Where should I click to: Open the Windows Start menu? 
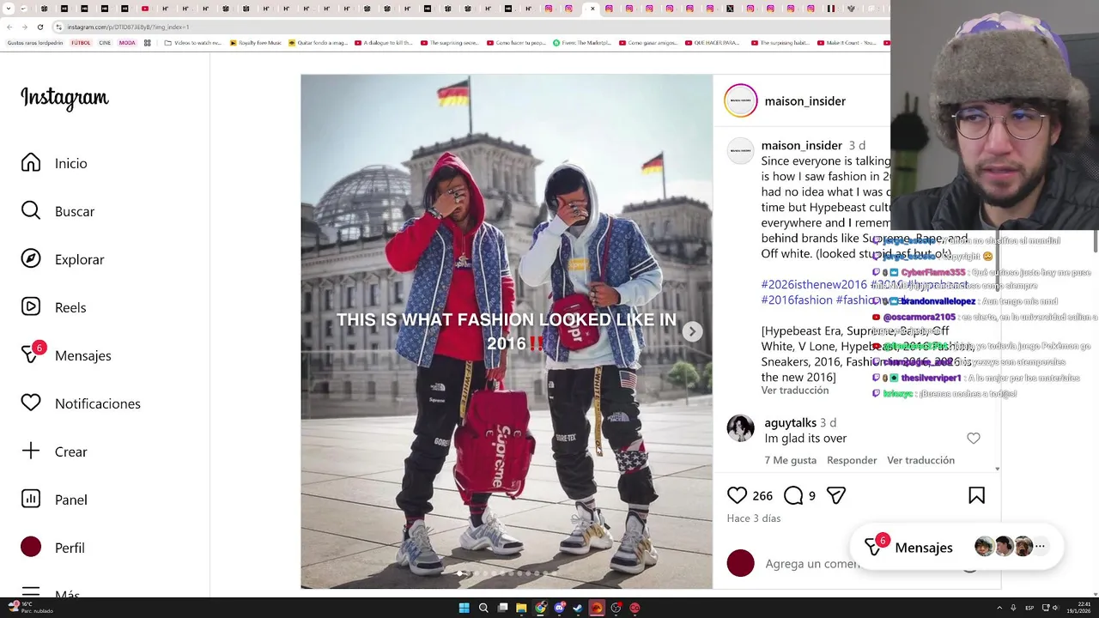click(x=464, y=608)
